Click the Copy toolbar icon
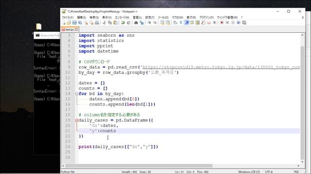Viewport: 311px width, 174px height. pyautogui.click(x=110, y=23)
